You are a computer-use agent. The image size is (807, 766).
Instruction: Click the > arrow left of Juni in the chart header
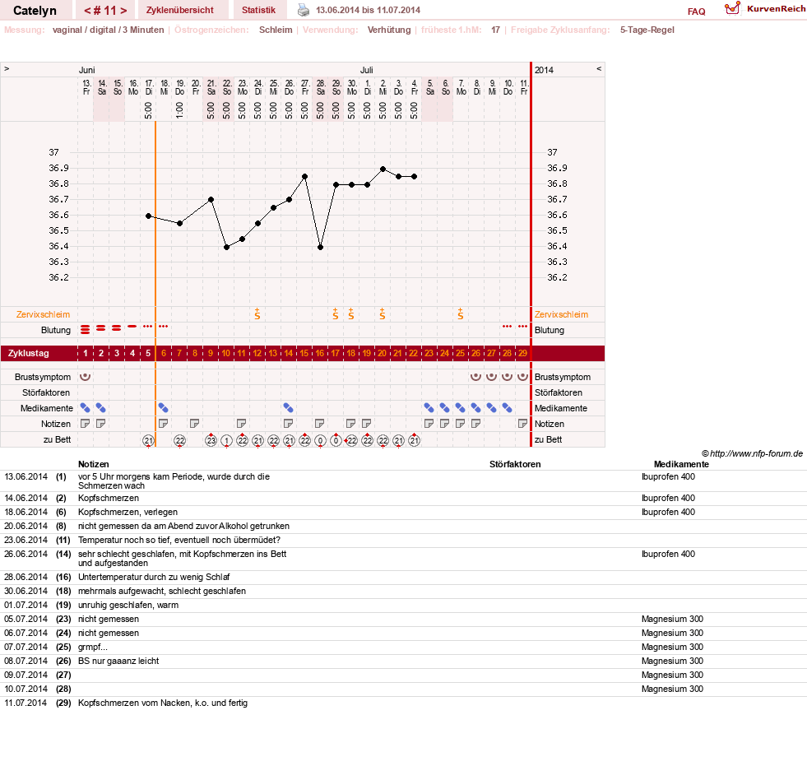coord(7,69)
